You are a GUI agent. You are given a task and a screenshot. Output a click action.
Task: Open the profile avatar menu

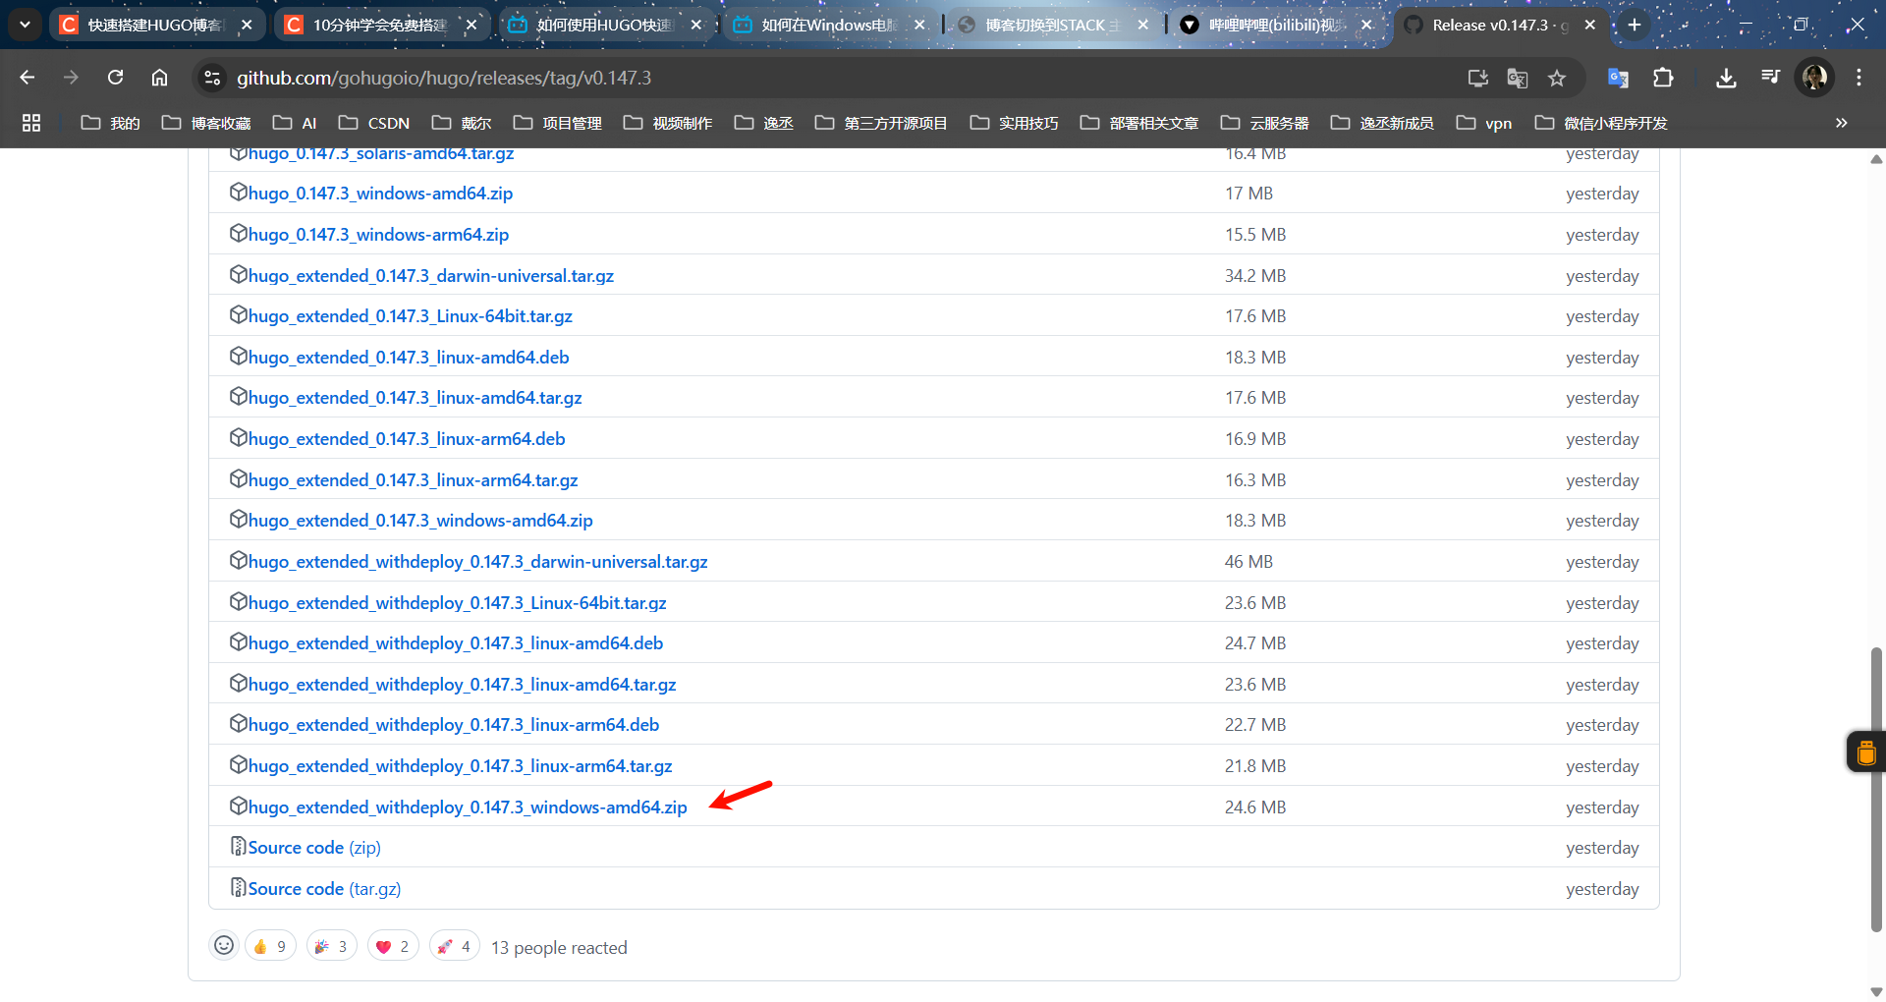pyautogui.click(x=1814, y=78)
